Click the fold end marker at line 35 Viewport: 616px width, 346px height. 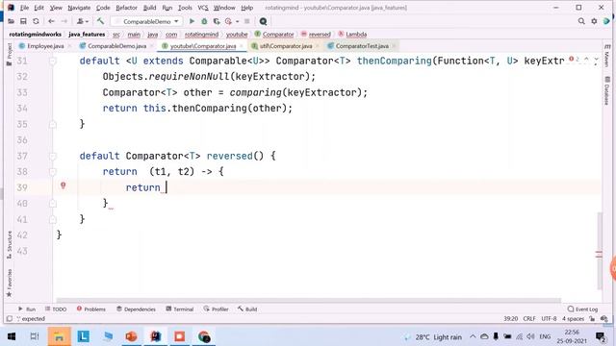click(x=53, y=124)
